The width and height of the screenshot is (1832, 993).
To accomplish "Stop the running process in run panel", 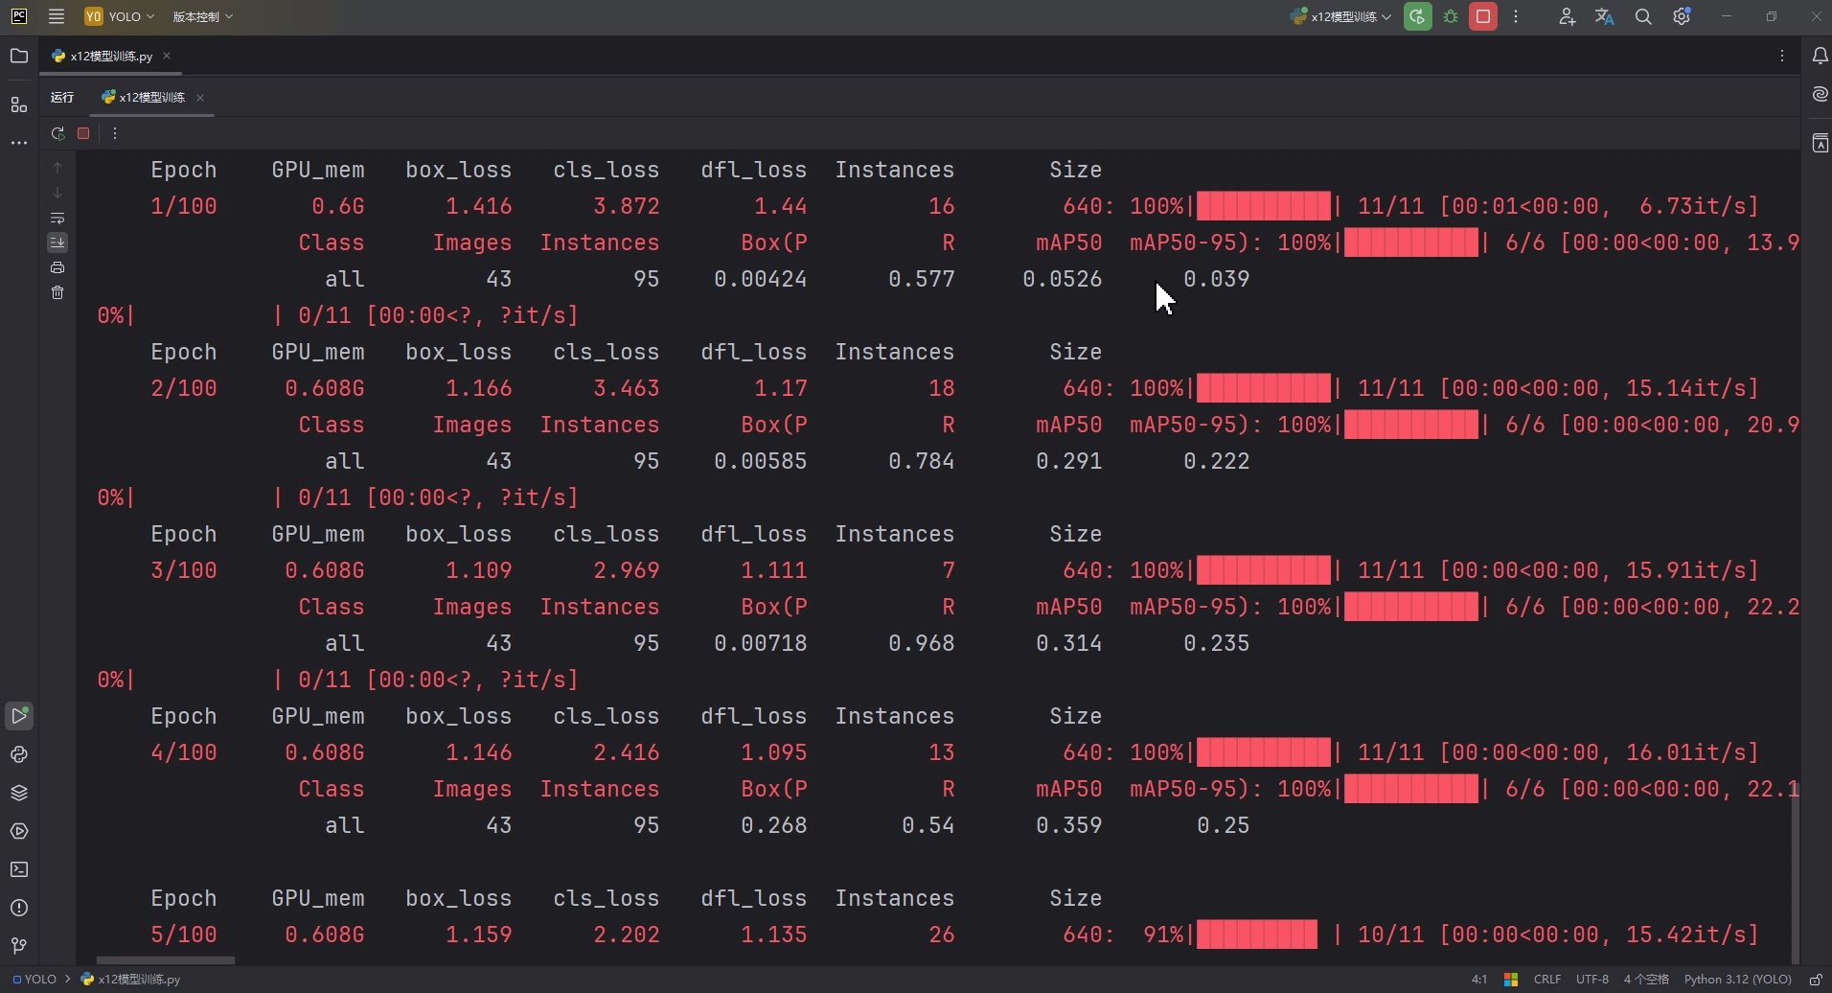I will coord(83,133).
